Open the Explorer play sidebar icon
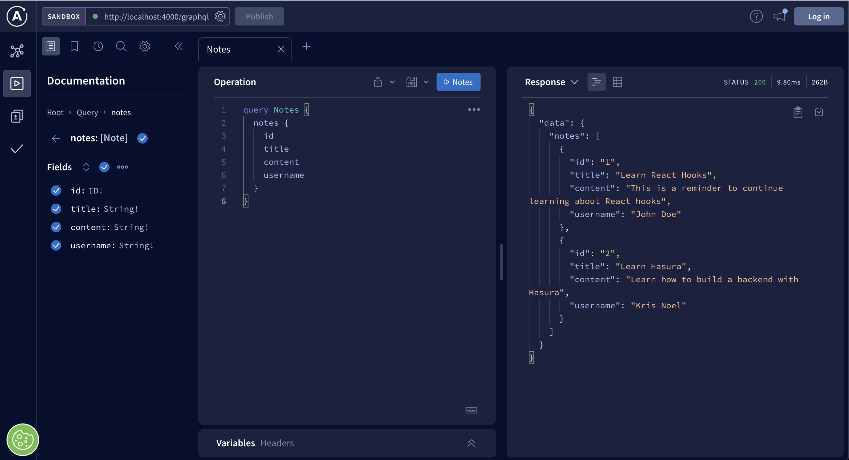Viewport: 849px width, 460px height. [x=17, y=84]
